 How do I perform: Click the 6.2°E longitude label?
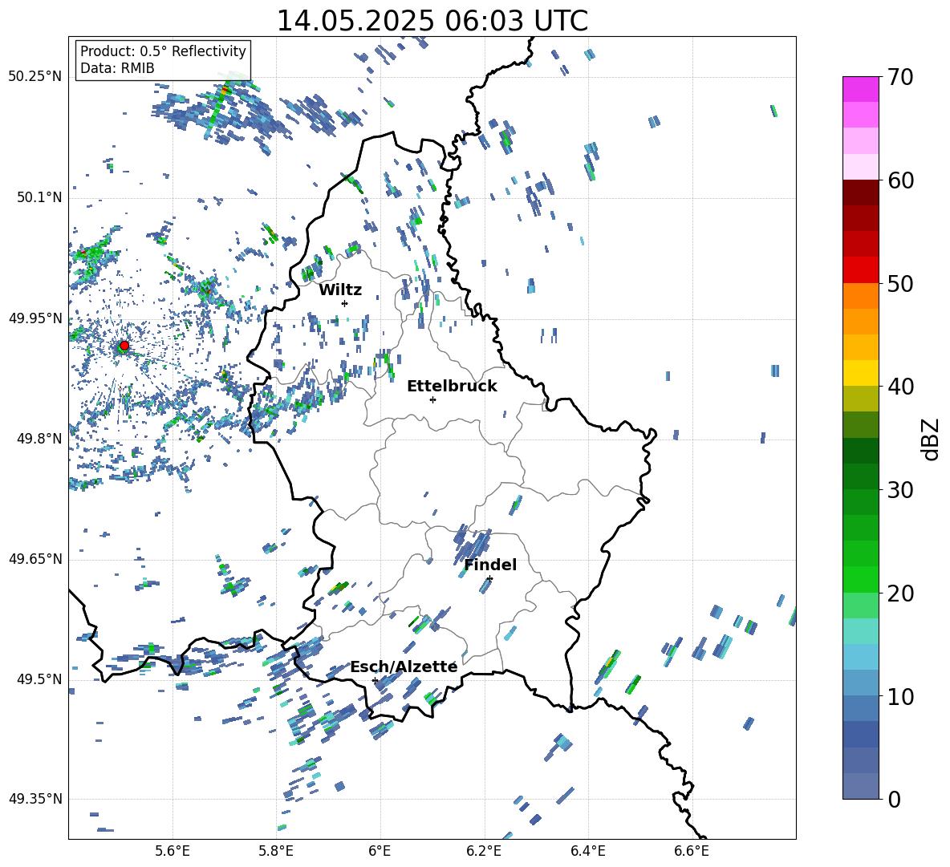pos(484,851)
